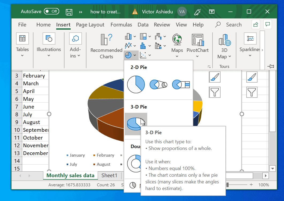
Task: Click the Insert Statistic Chart icon
Action: 143,45
